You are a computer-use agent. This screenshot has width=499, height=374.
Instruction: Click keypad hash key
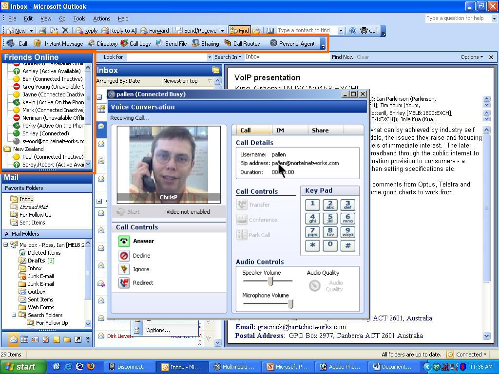(x=348, y=245)
